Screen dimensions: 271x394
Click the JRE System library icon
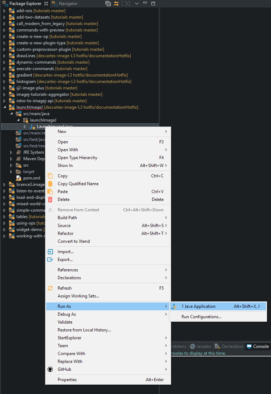18,152
